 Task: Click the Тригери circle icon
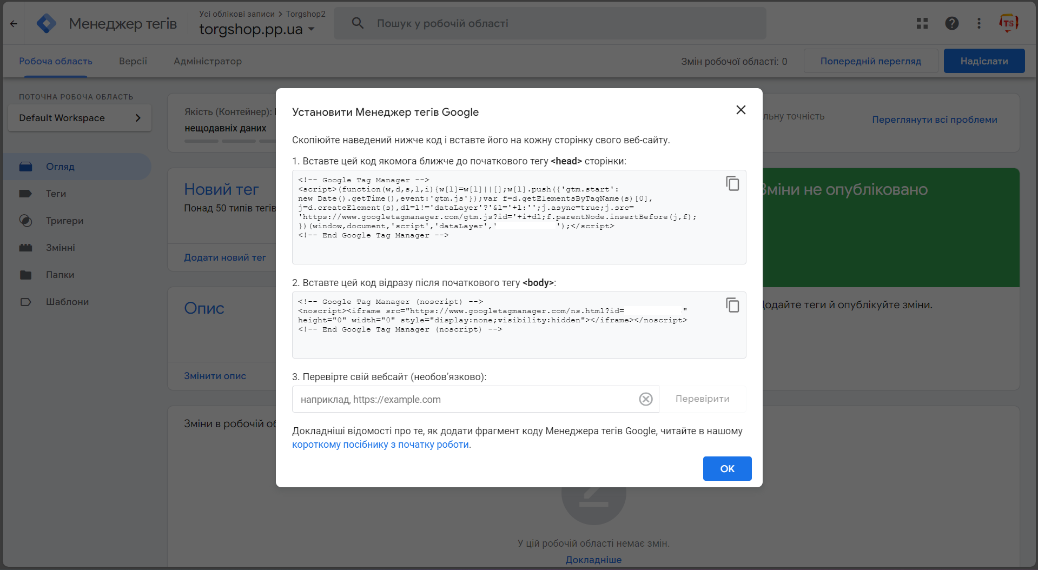25,221
